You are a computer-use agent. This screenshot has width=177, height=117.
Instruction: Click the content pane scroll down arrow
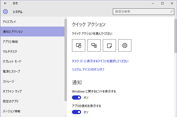176,116
